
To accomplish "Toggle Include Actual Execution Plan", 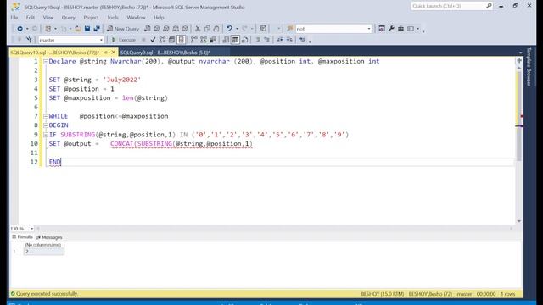I will coord(194,40).
